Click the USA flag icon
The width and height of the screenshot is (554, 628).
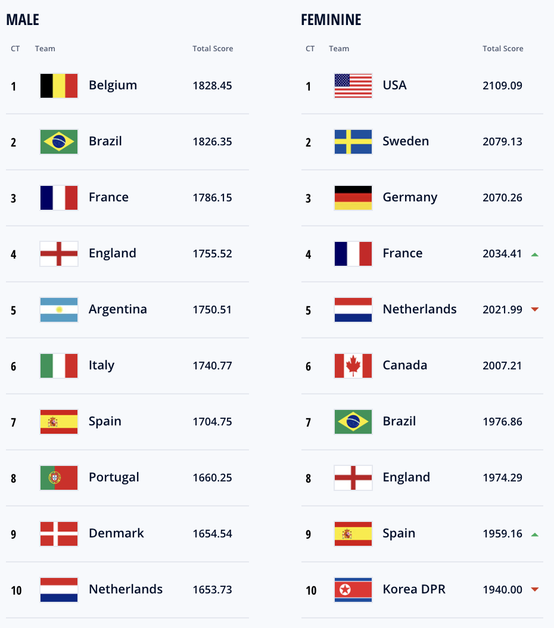pyautogui.click(x=353, y=85)
